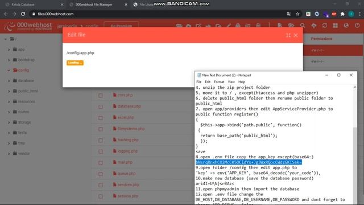Screen dimensions: 364x205
Task: Click the blue circle extension icon
Action: [317, 14]
